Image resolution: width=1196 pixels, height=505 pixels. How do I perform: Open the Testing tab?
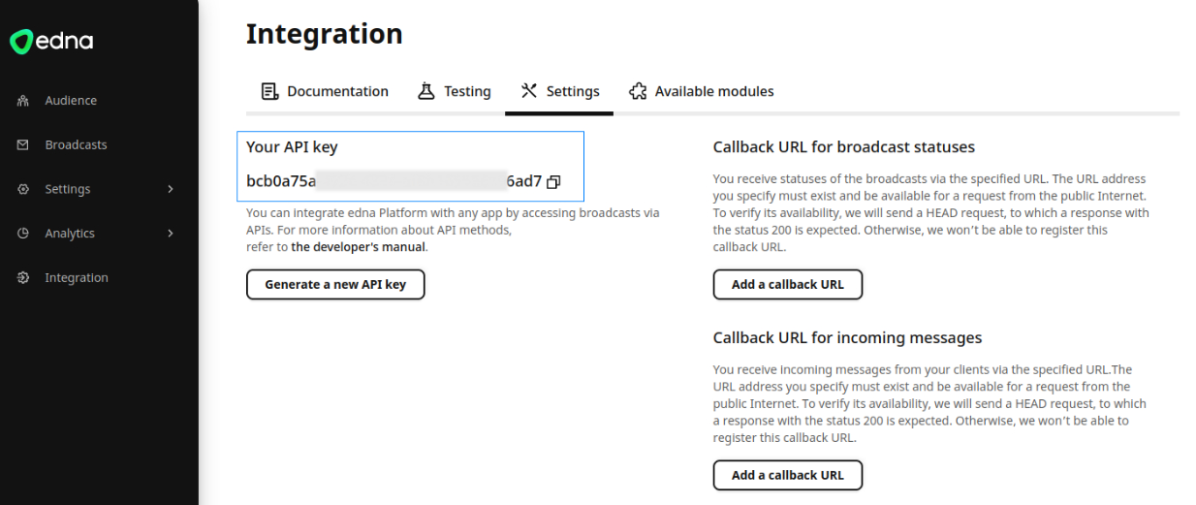454,91
